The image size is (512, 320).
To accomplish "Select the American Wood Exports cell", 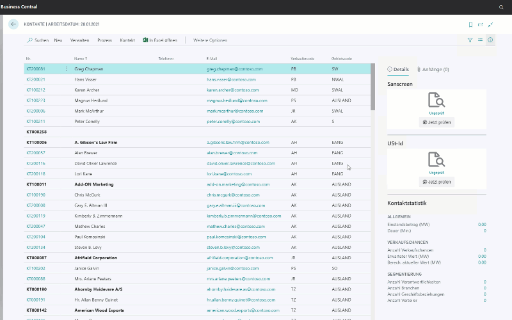I will point(99,310).
